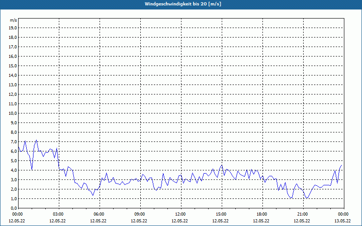
Task: Click the 3,0 y-axis label
Action: click(14, 179)
